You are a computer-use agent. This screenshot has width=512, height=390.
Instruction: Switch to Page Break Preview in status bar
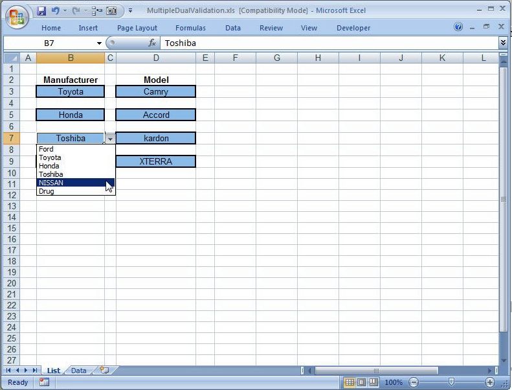373,382
